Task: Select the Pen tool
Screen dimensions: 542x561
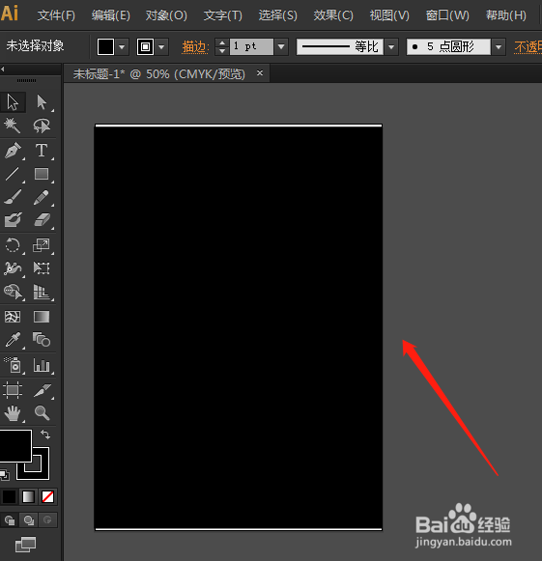Action: [x=13, y=151]
